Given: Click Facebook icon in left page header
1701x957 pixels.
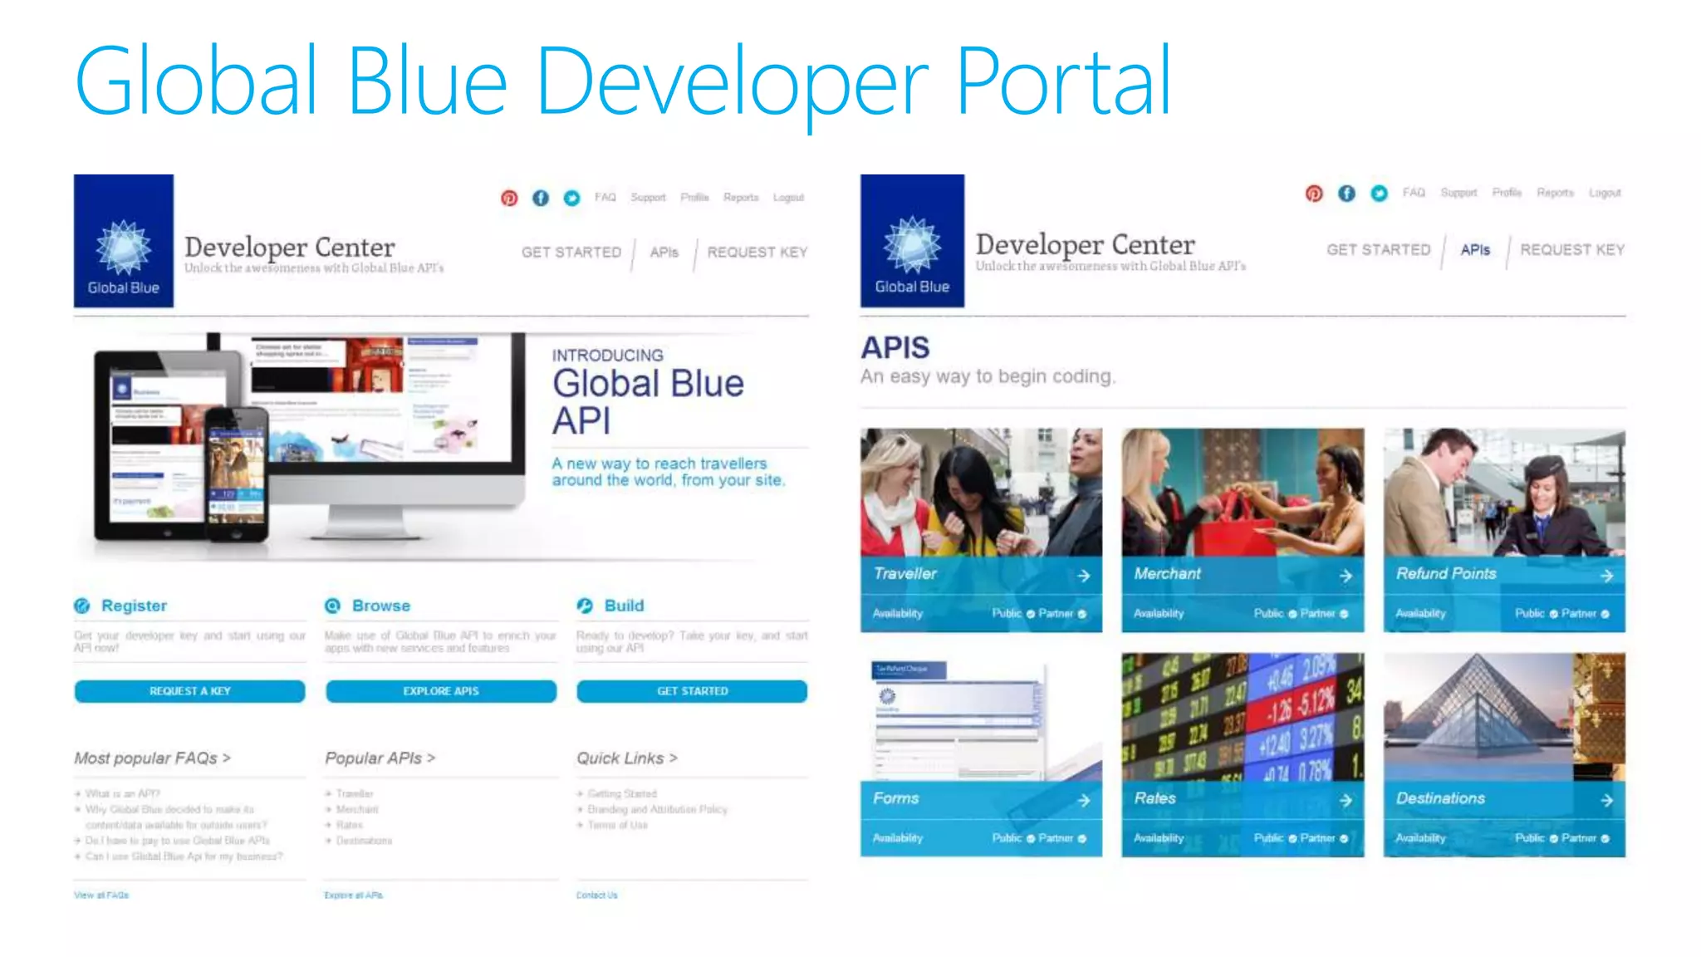Looking at the screenshot, I should [541, 198].
